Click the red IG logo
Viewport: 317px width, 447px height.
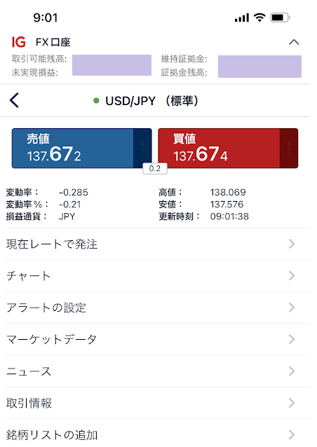[18, 42]
